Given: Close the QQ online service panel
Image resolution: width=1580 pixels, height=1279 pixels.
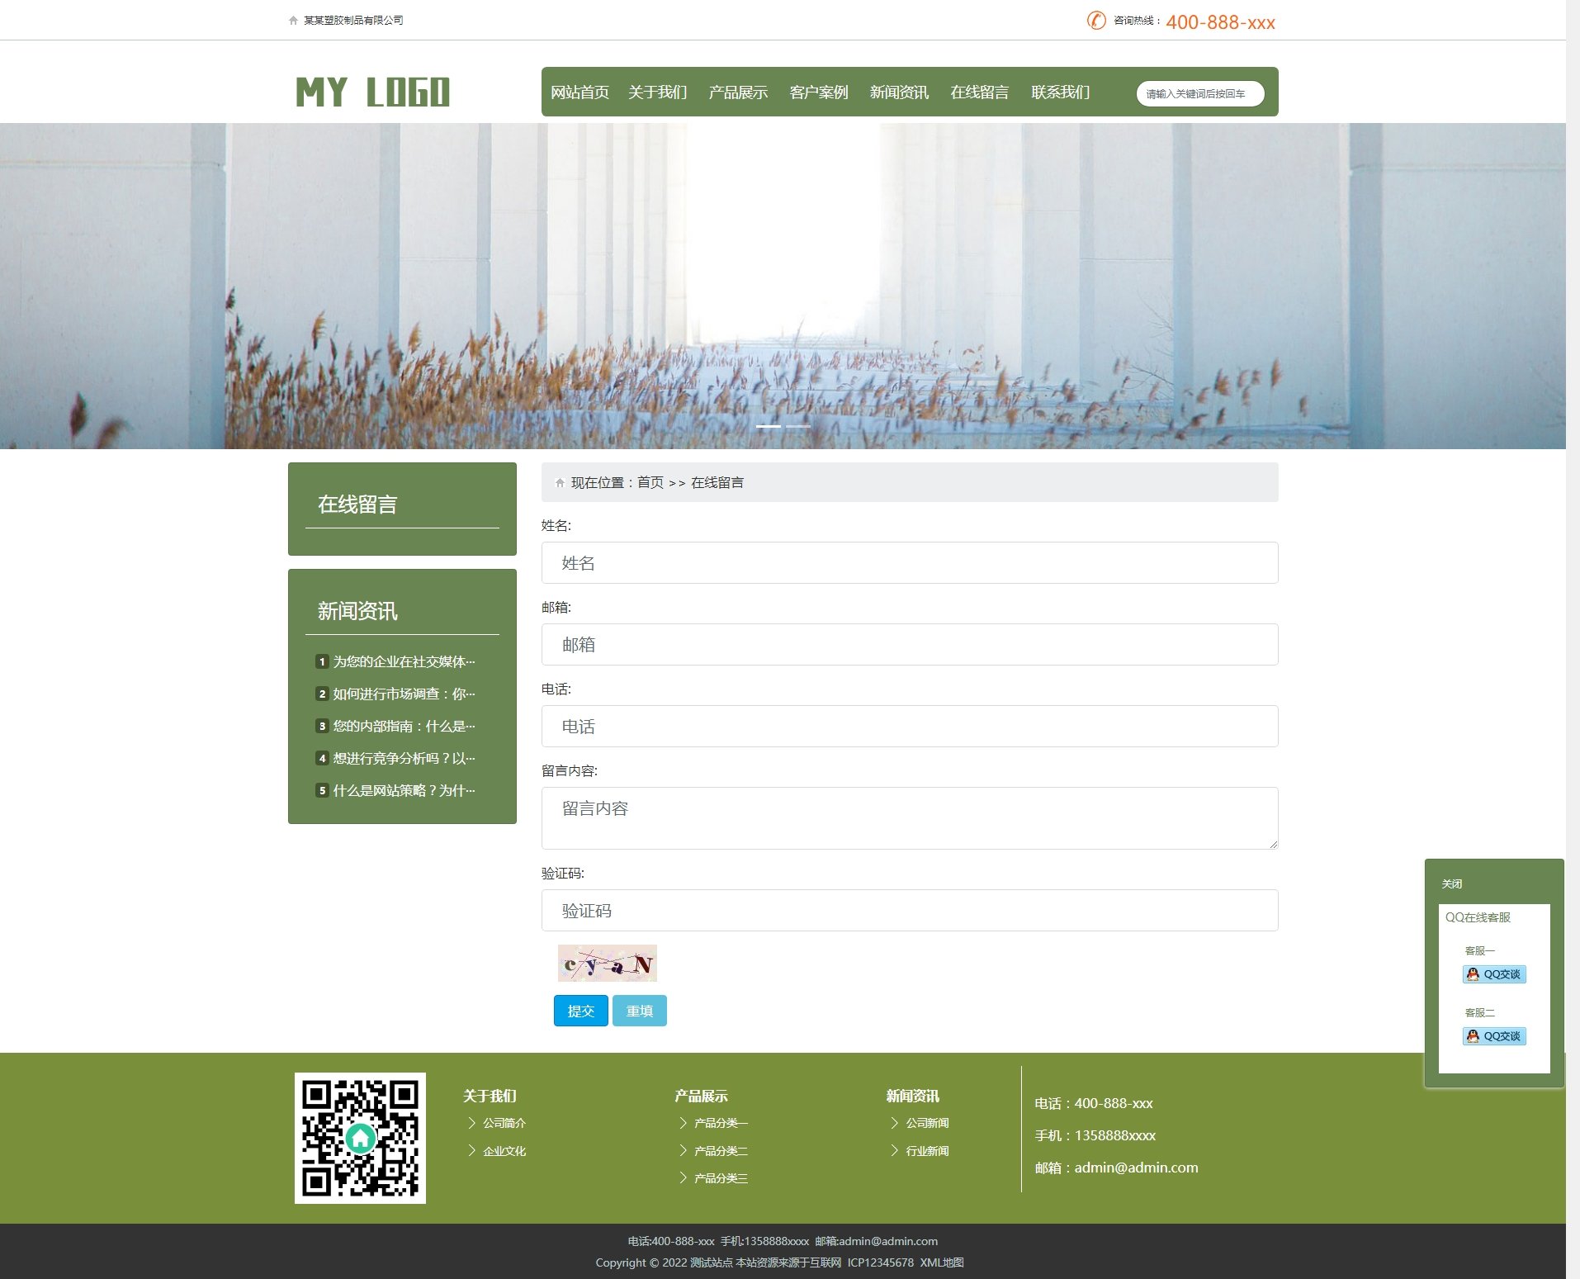Looking at the screenshot, I should tap(1451, 883).
